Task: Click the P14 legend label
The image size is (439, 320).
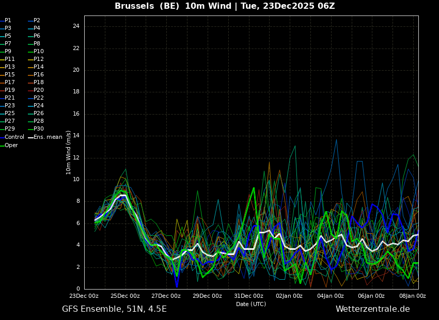Action: coord(38,67)
